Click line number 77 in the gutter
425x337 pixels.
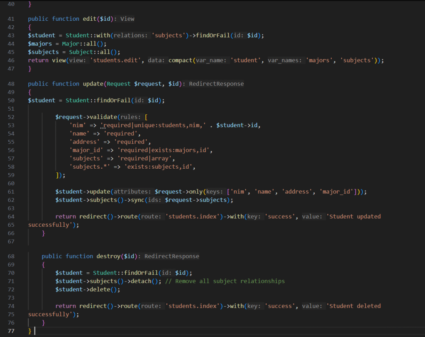(x=11, y=331)
